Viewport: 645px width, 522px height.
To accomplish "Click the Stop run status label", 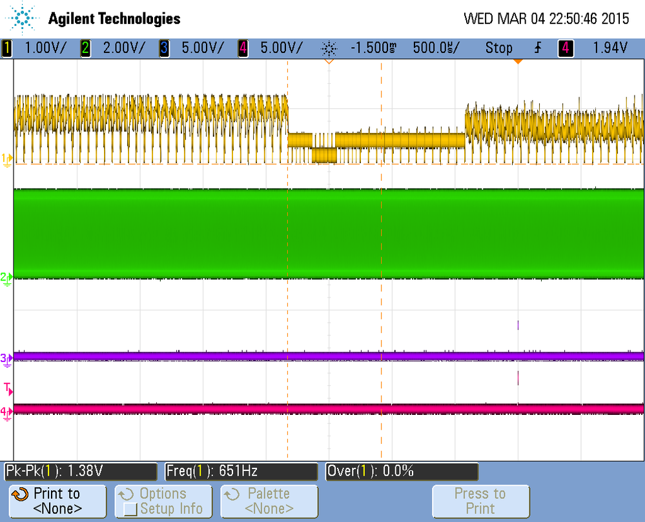I will click(x=499, y=48).
